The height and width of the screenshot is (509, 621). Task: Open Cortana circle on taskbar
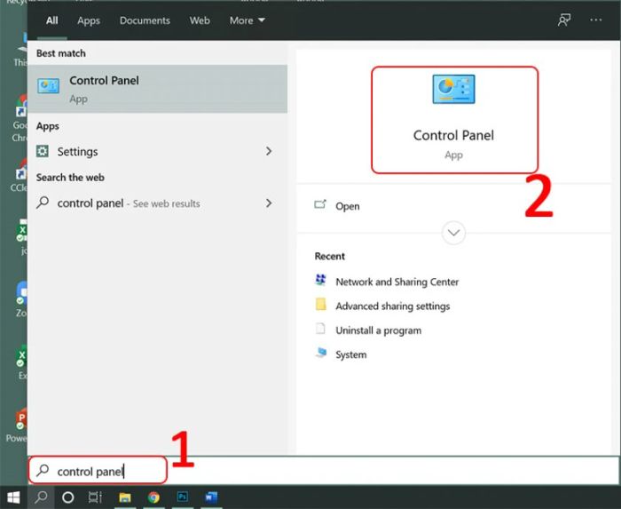tap(68, 497)
